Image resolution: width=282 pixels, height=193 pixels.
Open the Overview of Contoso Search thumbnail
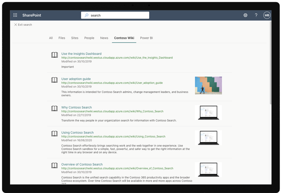pos(208,170)
